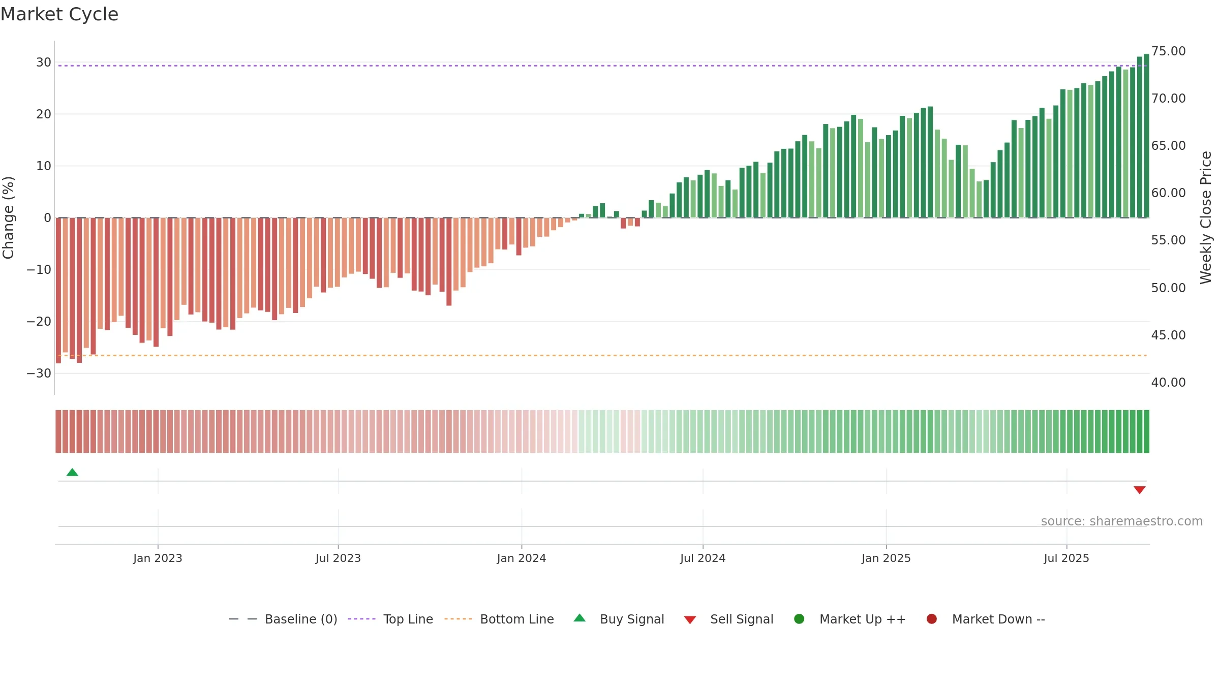Click the tallest green bar at chart's right end
The height and width of the screenshot is (686, 1220).
click(1146, 136)
